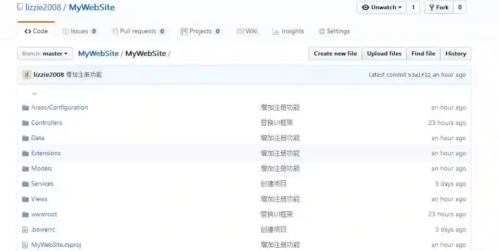This screenshot has width=499, height=251.
Task: Open Extensions folder
Action: coord(46,153)
